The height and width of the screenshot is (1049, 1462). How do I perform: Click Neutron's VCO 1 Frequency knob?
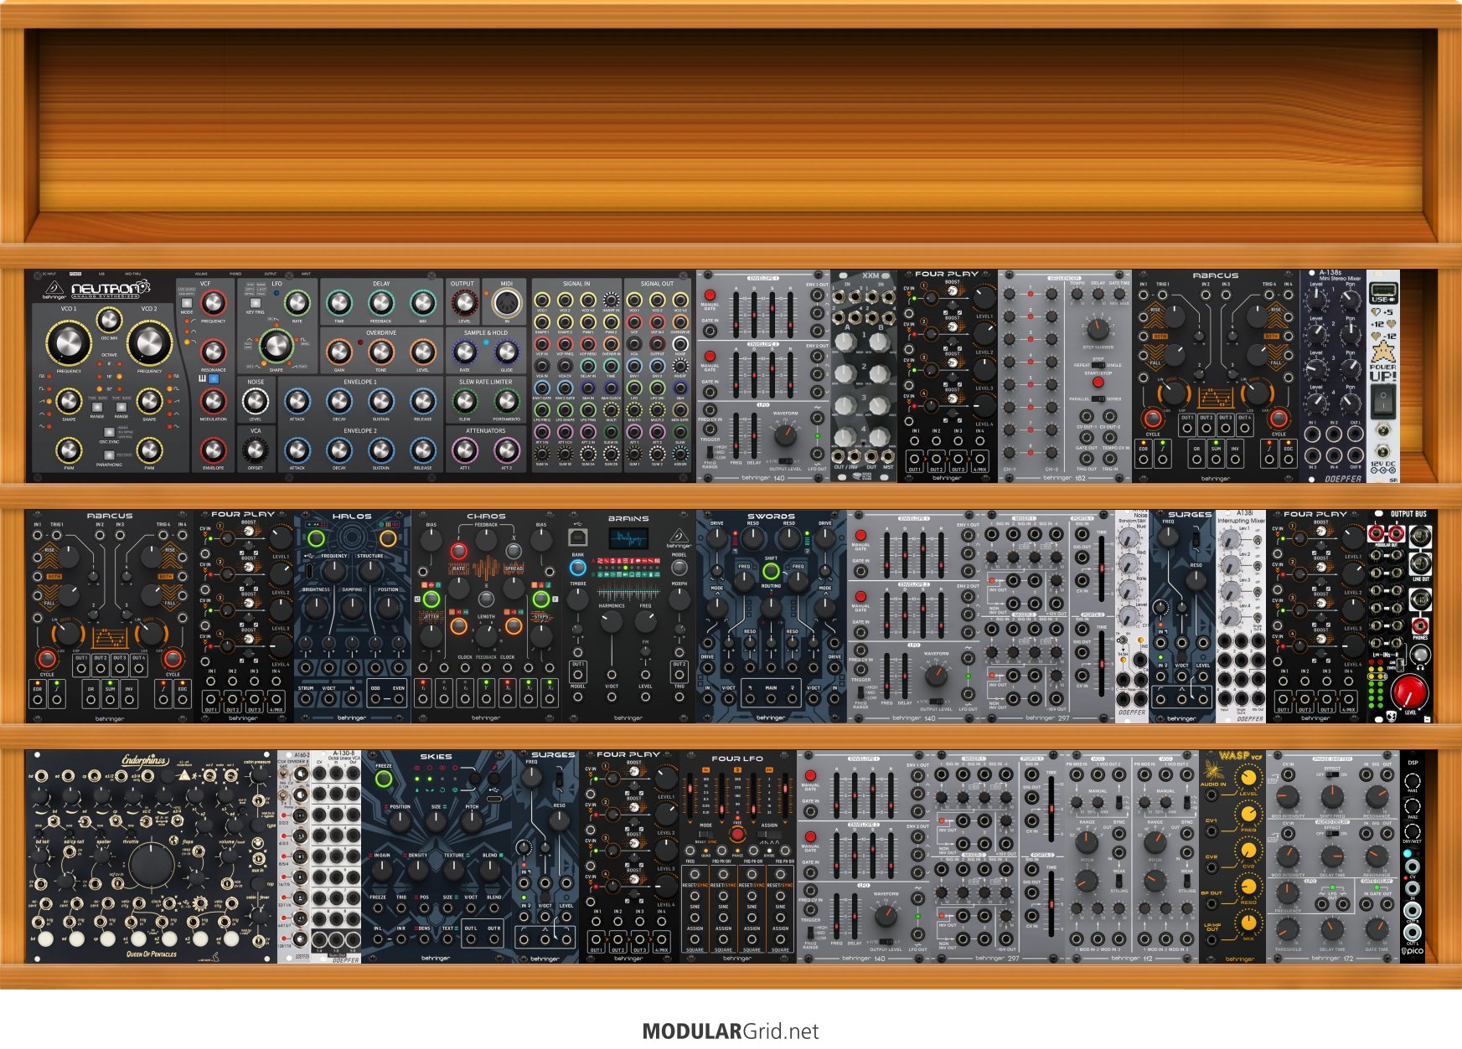(69, 342)
